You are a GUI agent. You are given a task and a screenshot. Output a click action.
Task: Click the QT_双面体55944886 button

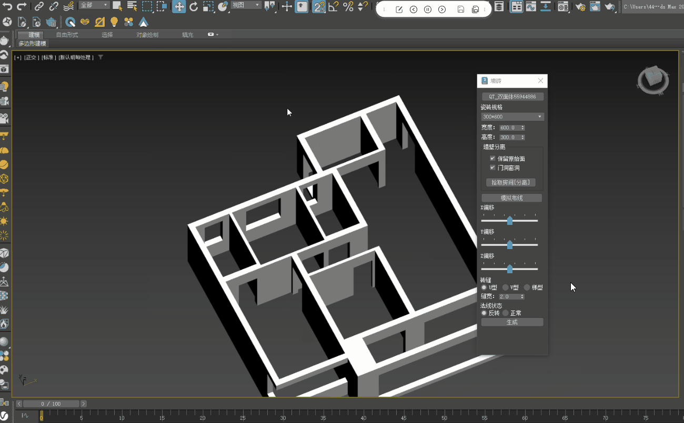tap(512, 97)
